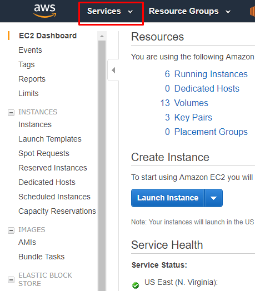Click the AWS logo home icon
This screenshot has height=291, width=255.
click(x=45, y=11)
